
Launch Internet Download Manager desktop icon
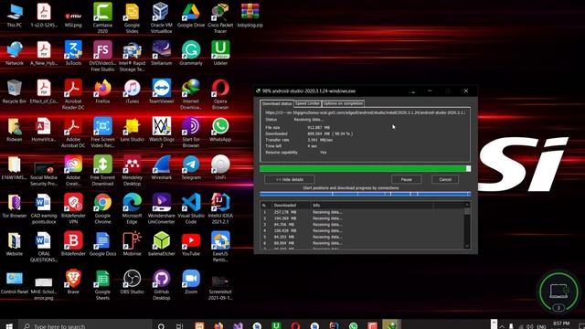[x=191, y=94]
